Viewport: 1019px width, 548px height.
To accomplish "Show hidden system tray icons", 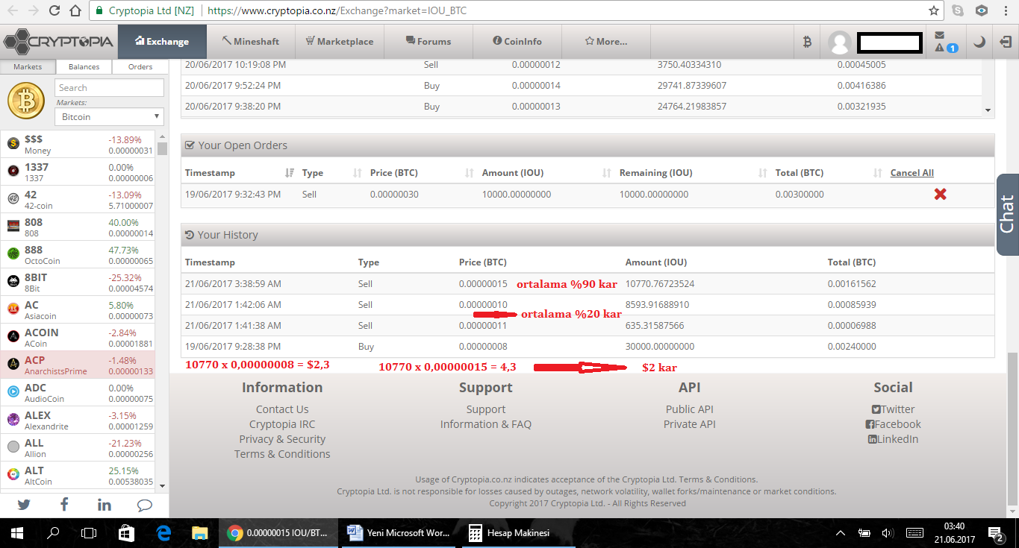I will point(841,533).
